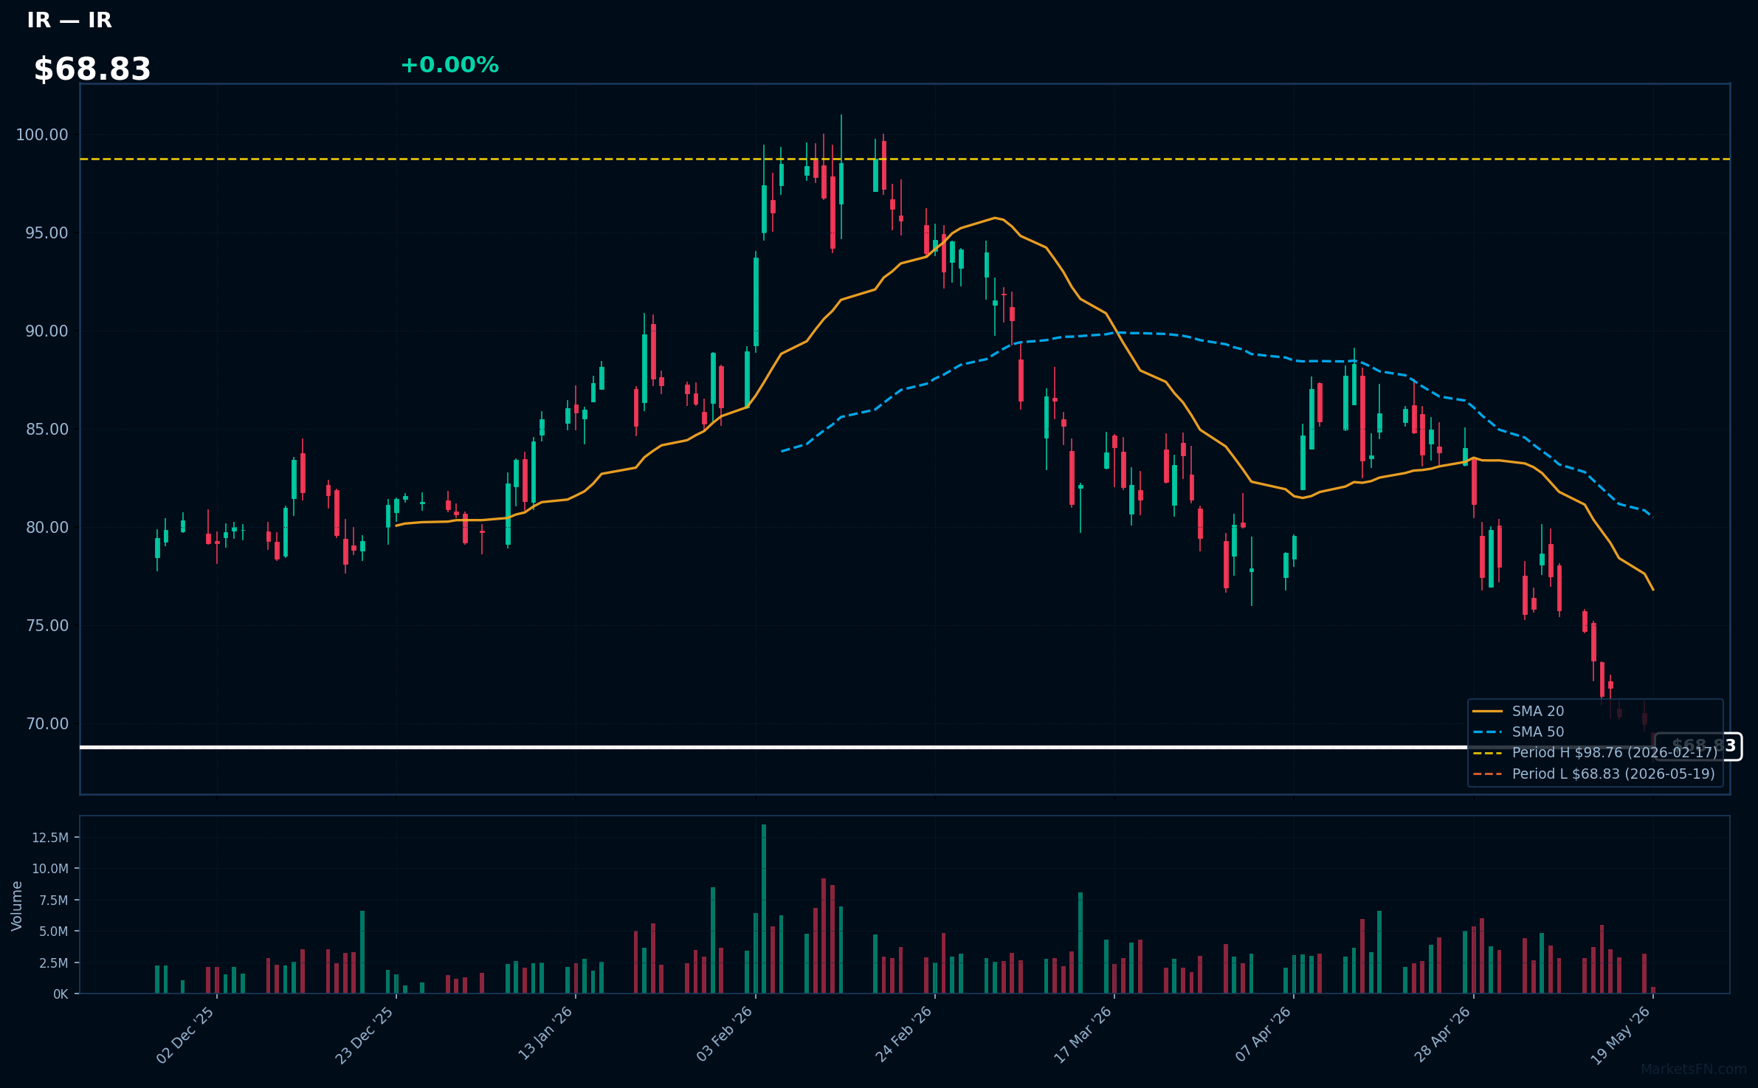The height and width of the screenshot is (1088, 1758).
Task: Click the 28 Apr '26 date label
Action: 1442,1034
